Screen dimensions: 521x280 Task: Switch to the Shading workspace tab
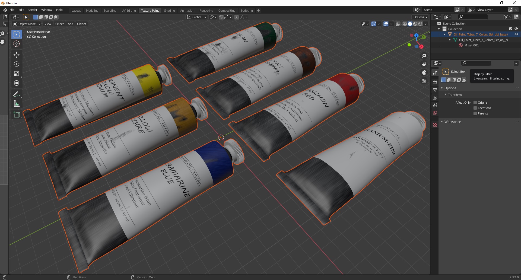point(169,11)
